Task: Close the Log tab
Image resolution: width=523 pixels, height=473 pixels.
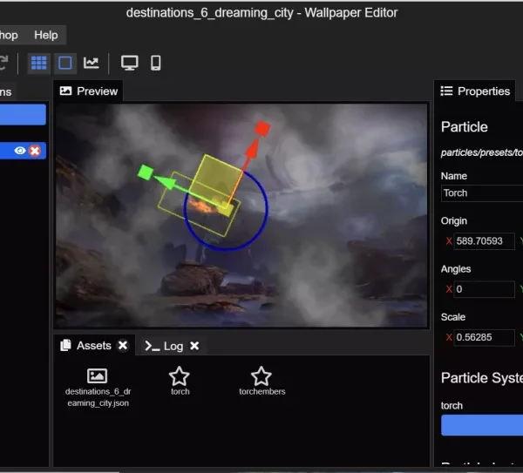Action: [194, 346]
